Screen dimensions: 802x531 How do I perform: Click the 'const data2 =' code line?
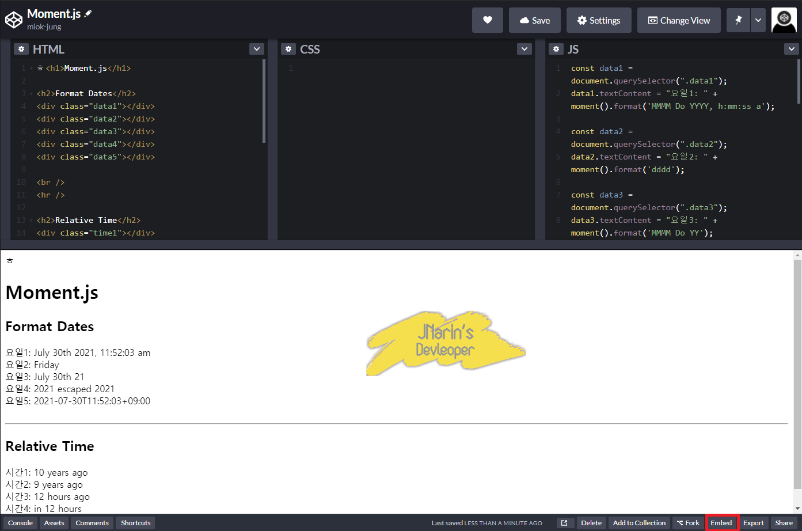[602, 131]
